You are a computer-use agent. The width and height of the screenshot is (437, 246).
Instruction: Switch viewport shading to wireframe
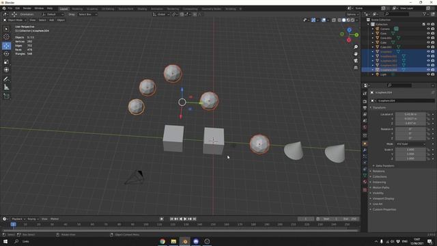tap(339, 20)
